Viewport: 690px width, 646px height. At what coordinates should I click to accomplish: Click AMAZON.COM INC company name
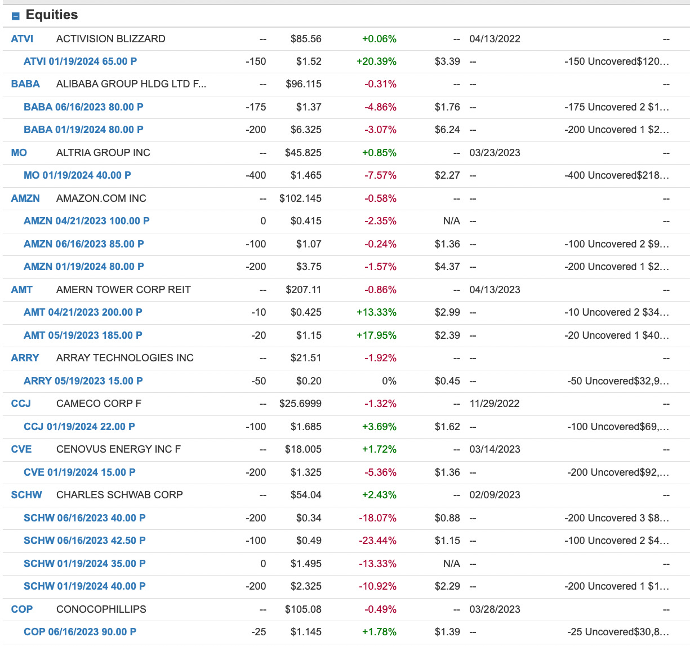(101, 198)
